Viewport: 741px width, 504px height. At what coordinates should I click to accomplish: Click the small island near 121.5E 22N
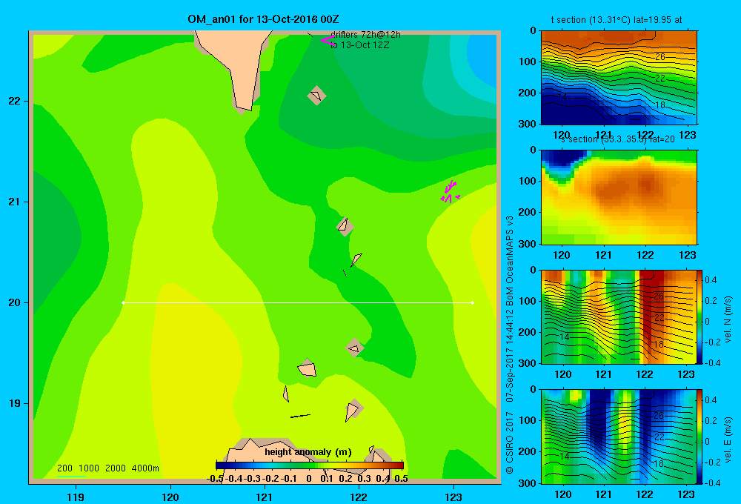[316, 96]
